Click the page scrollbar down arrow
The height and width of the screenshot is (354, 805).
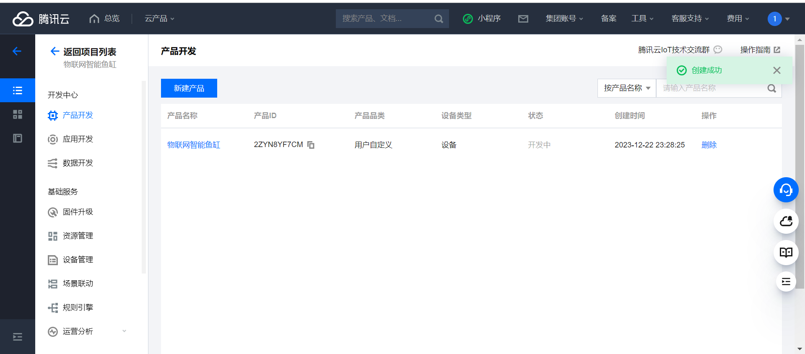tap(800, 349)
